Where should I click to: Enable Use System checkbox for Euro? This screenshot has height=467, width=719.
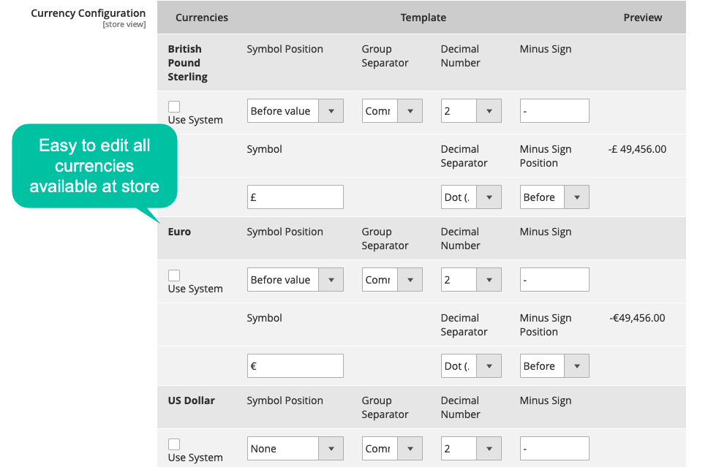[x=174, y=276]
